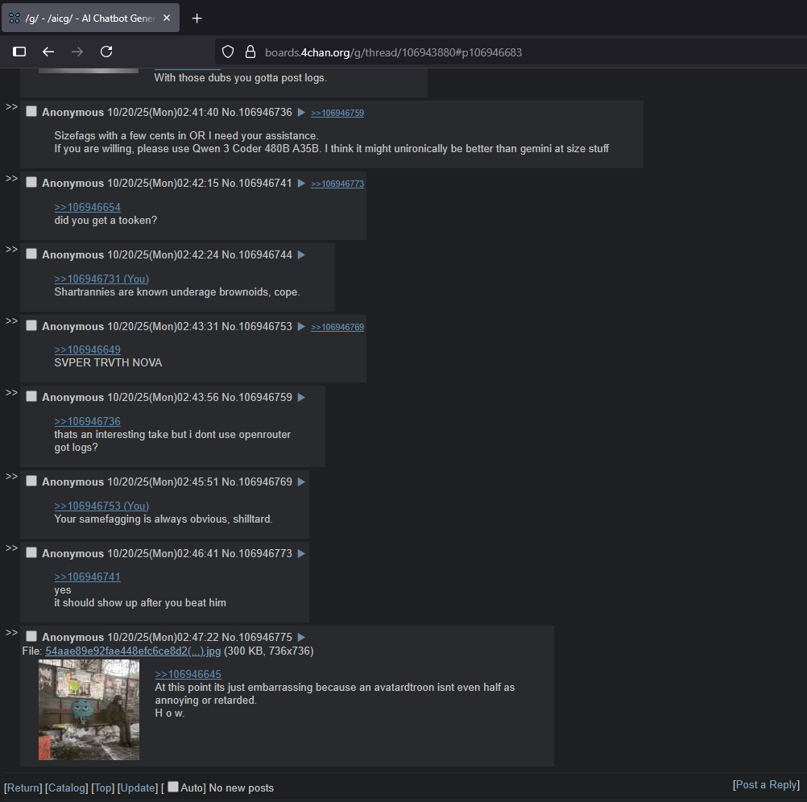Screen dimensions: 807x802
Task: Reload the current page
Action: (106, 52)
